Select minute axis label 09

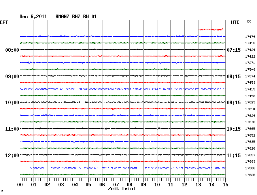143,185
